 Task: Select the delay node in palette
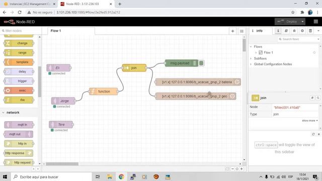(19, 71)
